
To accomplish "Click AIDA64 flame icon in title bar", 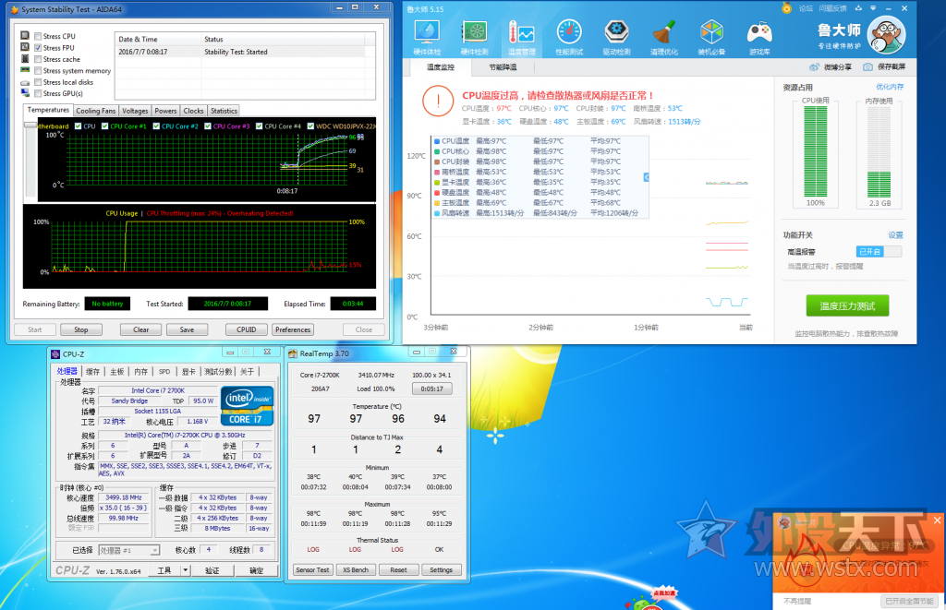I will coord(15,9).
